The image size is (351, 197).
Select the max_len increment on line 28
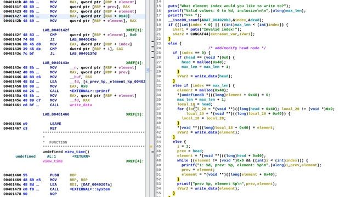[206, 67]
